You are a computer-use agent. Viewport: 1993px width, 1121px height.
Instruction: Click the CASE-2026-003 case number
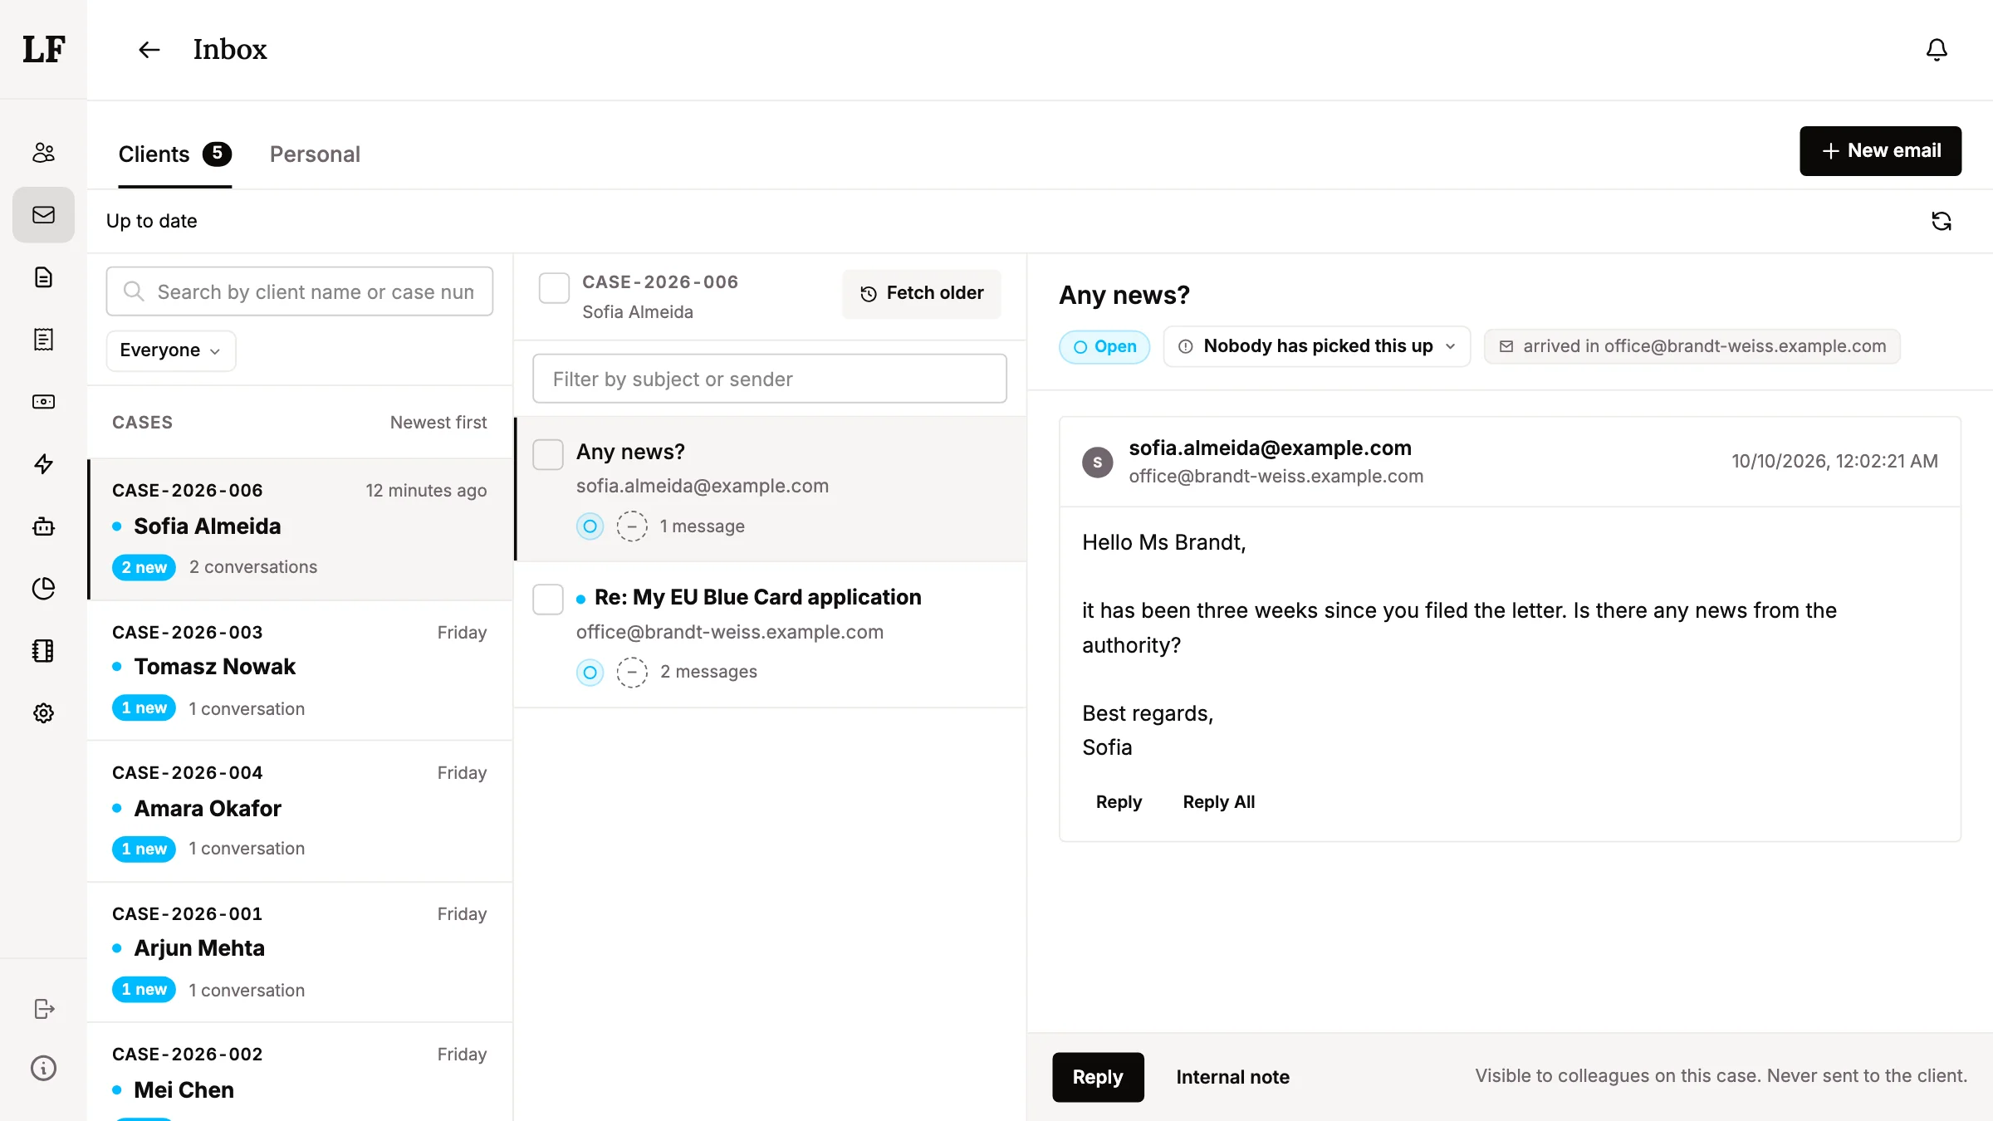(188, 633)
